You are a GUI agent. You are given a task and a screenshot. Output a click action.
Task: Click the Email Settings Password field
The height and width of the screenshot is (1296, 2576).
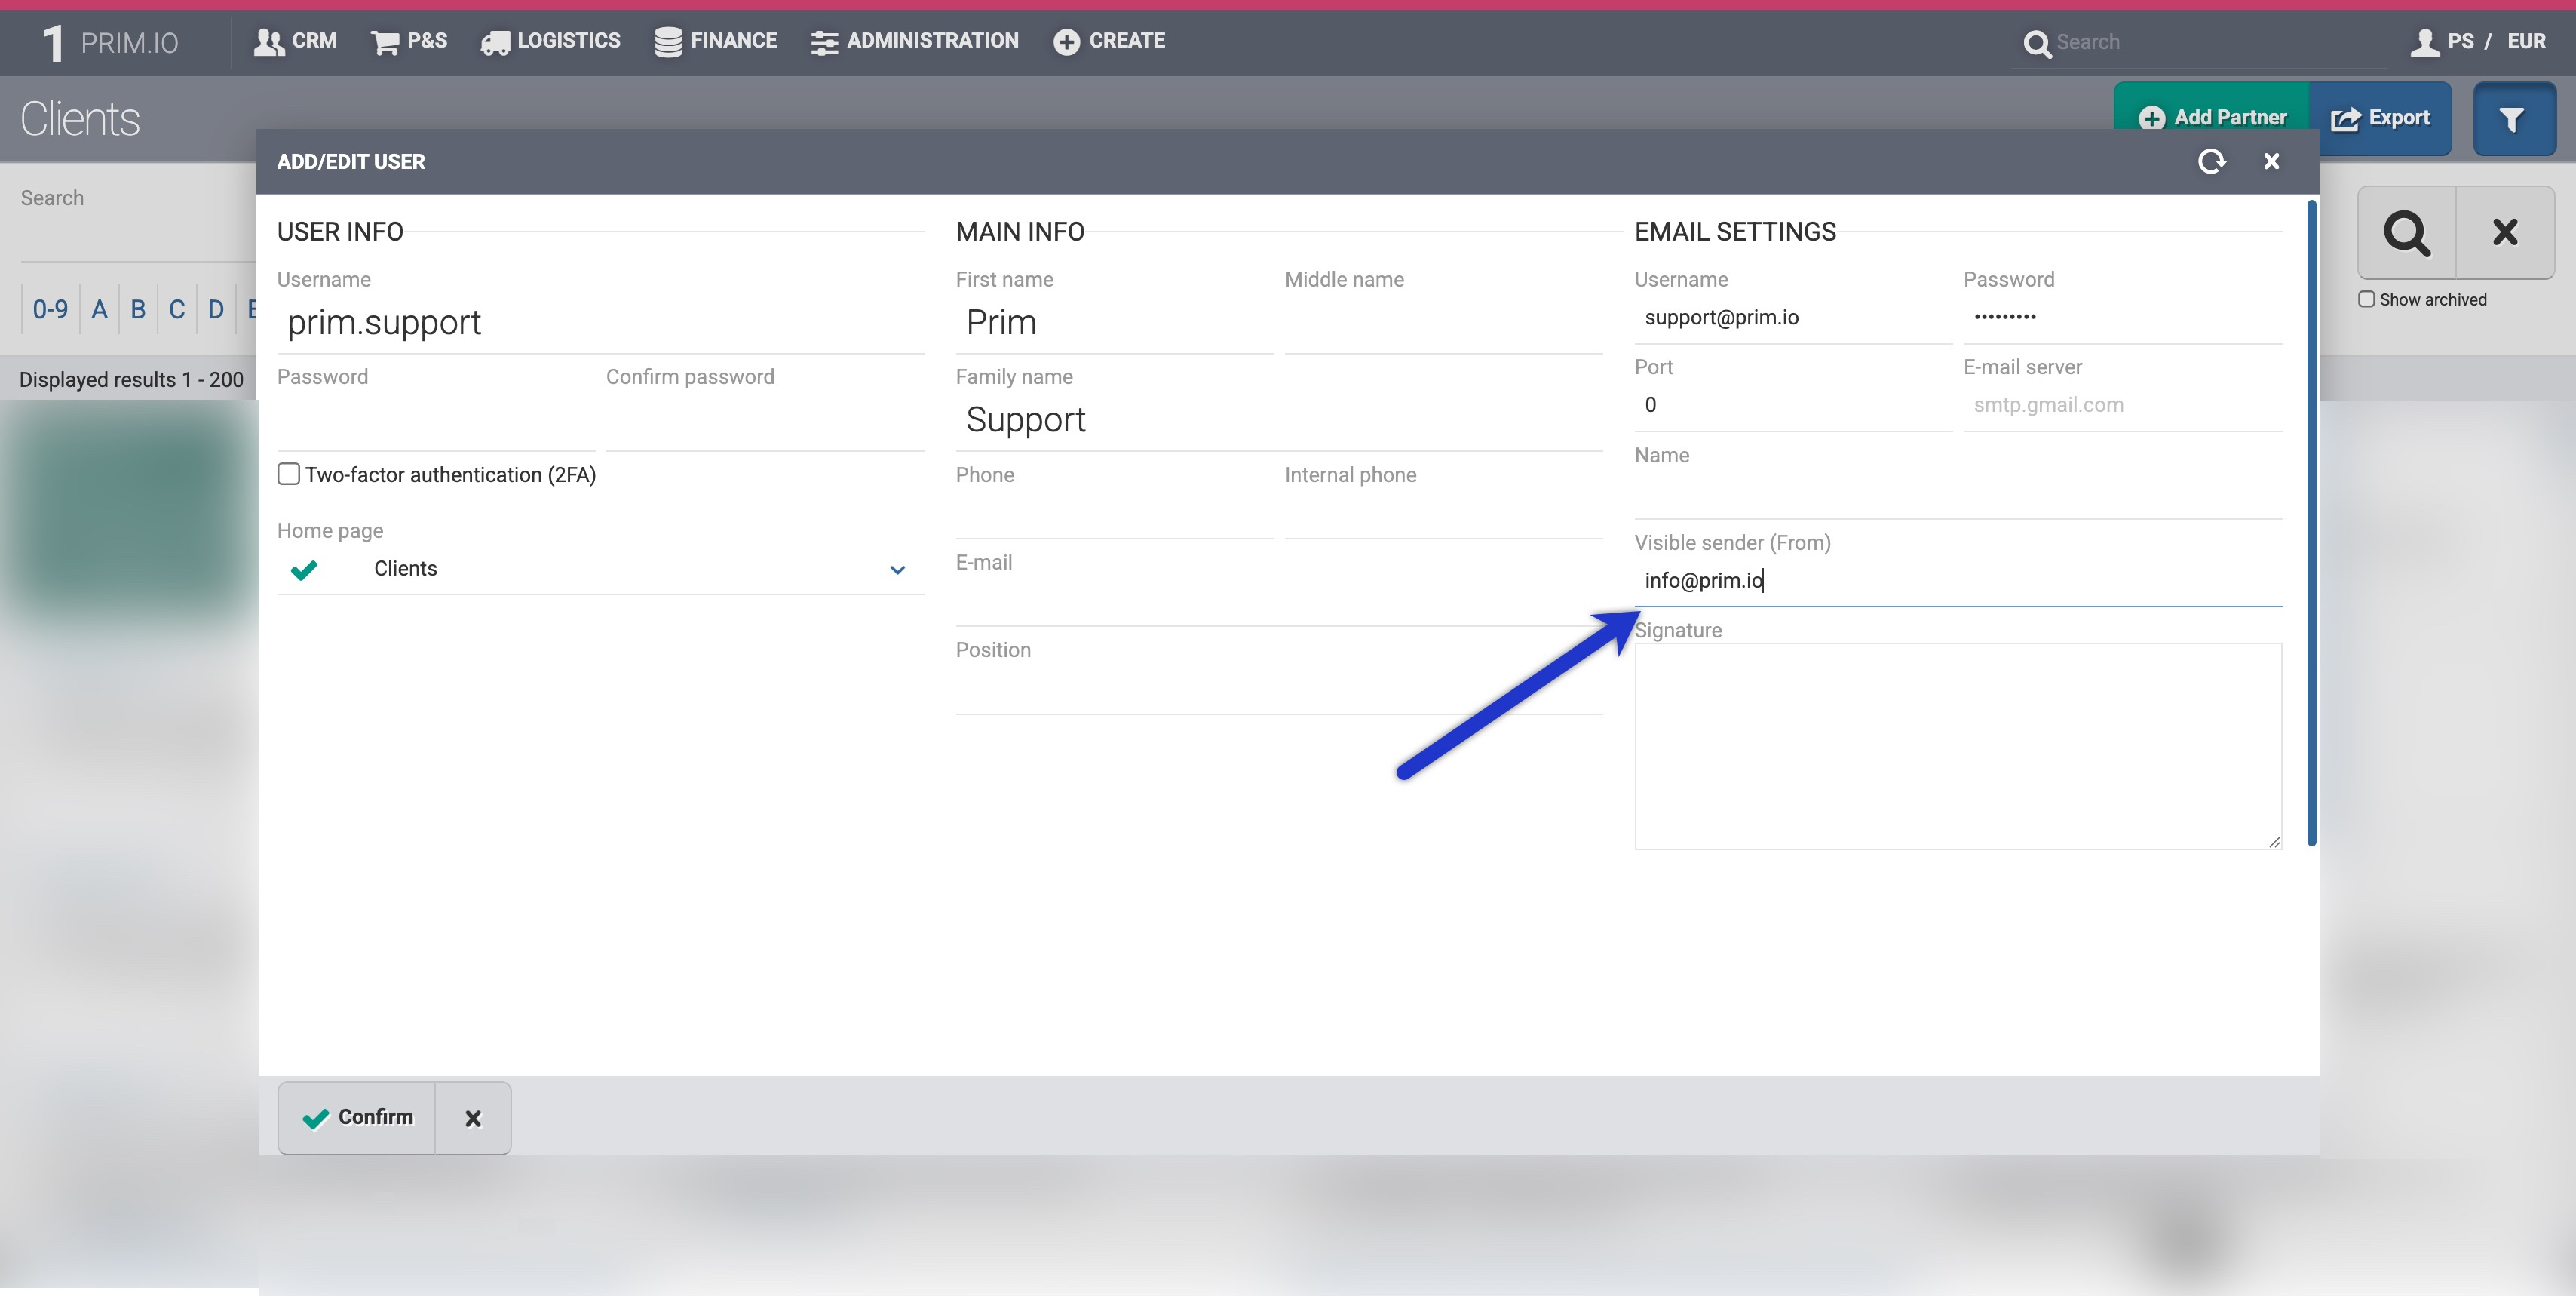pyautogui.click(x=2122, y=319)
